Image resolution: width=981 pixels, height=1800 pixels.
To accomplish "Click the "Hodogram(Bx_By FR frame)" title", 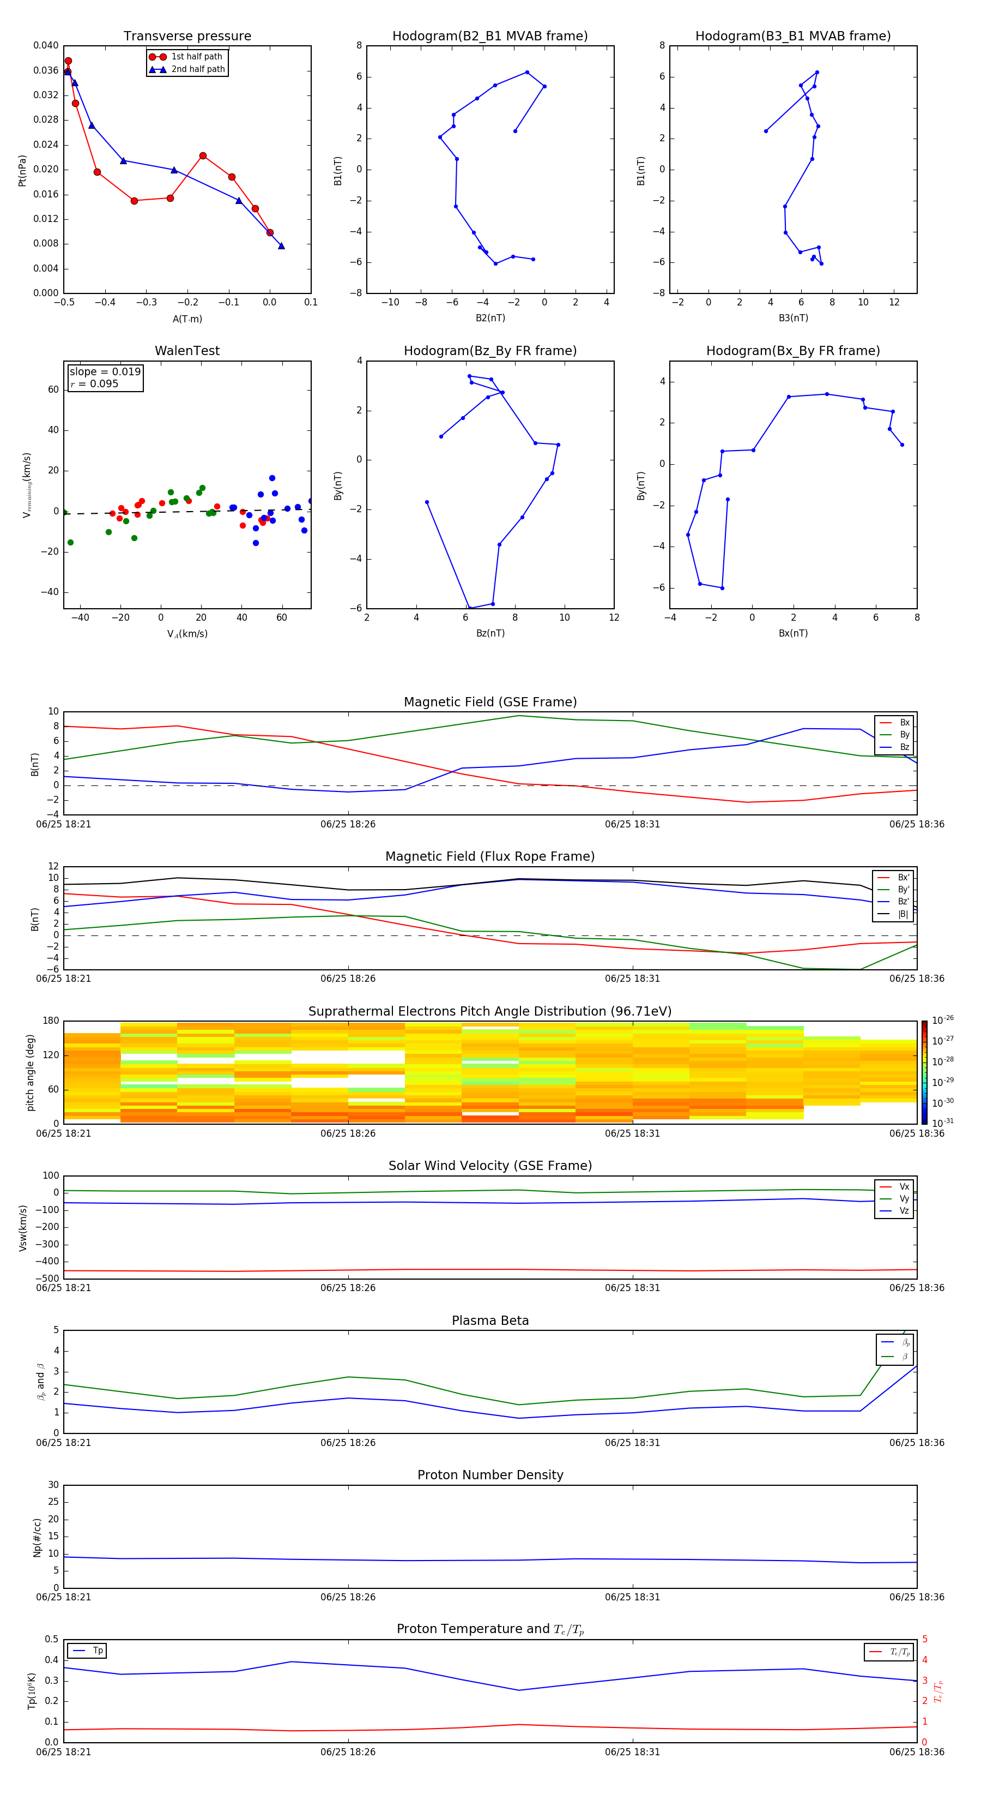I will pyautogui.click(x=793, y=351).
